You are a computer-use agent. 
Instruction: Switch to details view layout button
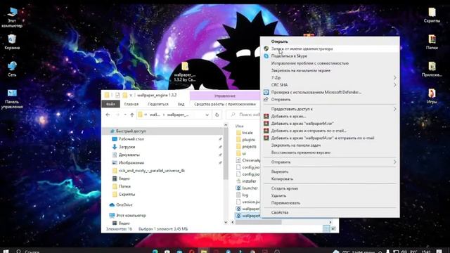pyautogui.click(x=326, y=228)
